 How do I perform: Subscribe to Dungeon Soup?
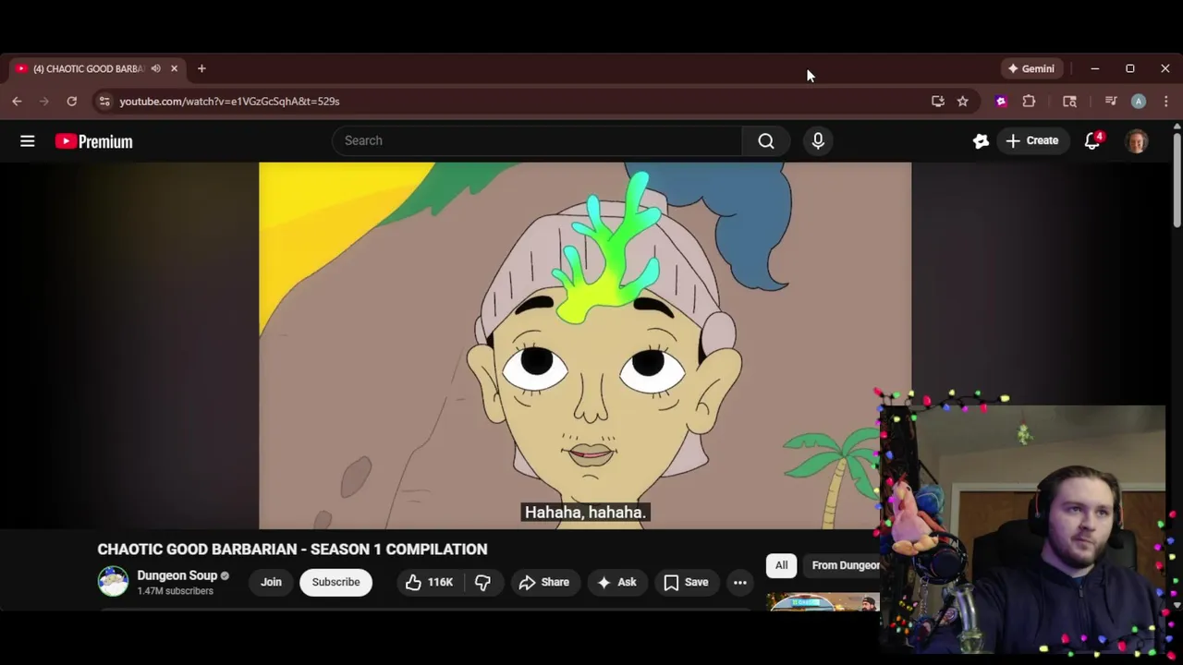coord(335,582)
